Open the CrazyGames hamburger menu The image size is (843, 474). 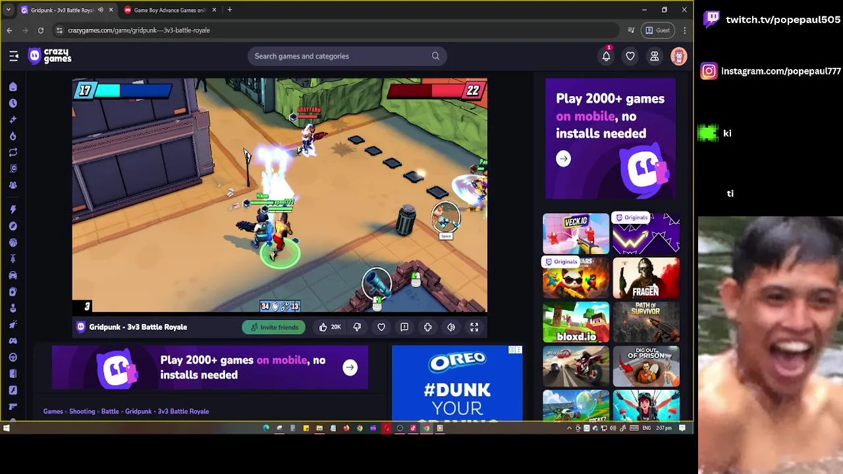point(13,56)
